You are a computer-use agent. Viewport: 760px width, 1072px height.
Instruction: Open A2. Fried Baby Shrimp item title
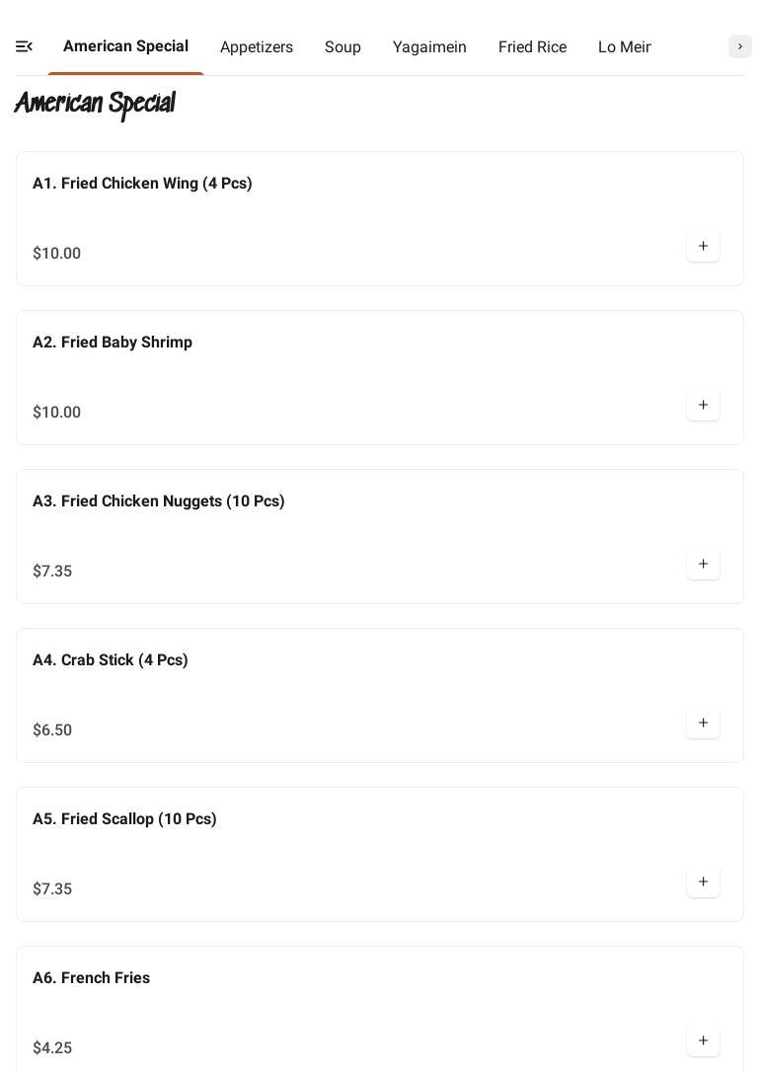pyautogui.click(x=113, y=343)
